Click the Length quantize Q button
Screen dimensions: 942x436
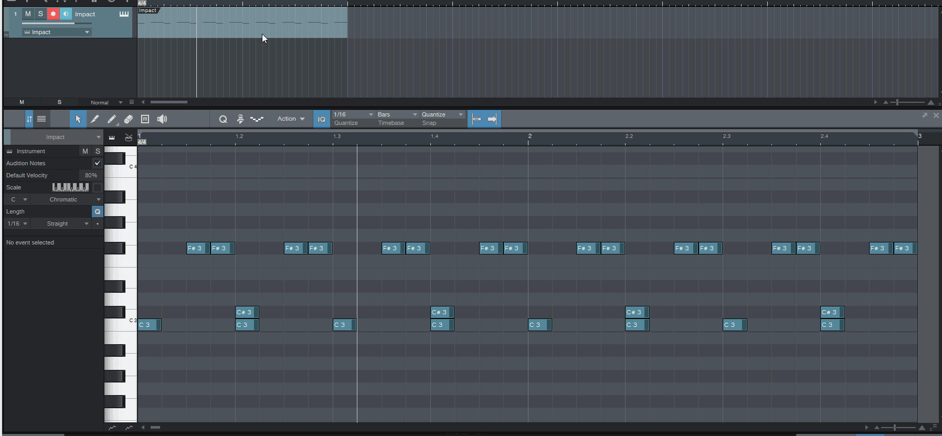[98, 211]
